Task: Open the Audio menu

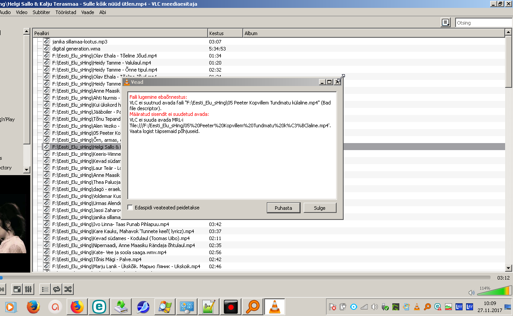Action: coord(5,12)
